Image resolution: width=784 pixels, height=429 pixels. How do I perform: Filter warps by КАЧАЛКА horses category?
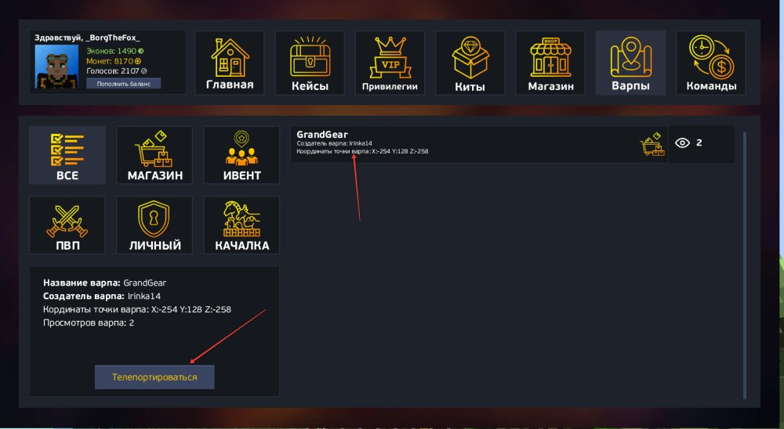coord(242,225)
